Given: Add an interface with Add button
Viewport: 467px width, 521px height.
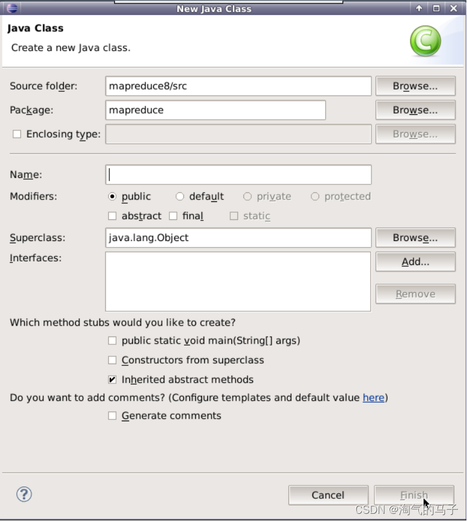Looking at the screenshot, I should pos(415,262).
